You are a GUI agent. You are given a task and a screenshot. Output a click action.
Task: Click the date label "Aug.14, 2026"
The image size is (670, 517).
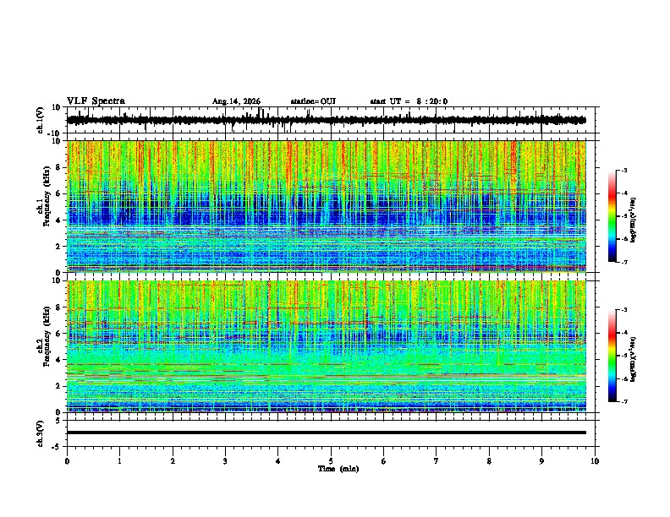236,101
